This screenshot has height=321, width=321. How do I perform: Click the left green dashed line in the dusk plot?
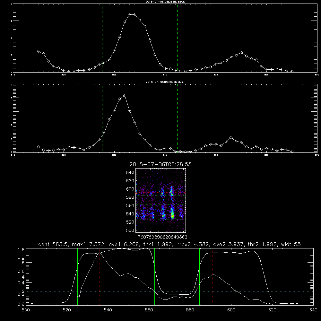pyautogui.click(x=102, y=118)
